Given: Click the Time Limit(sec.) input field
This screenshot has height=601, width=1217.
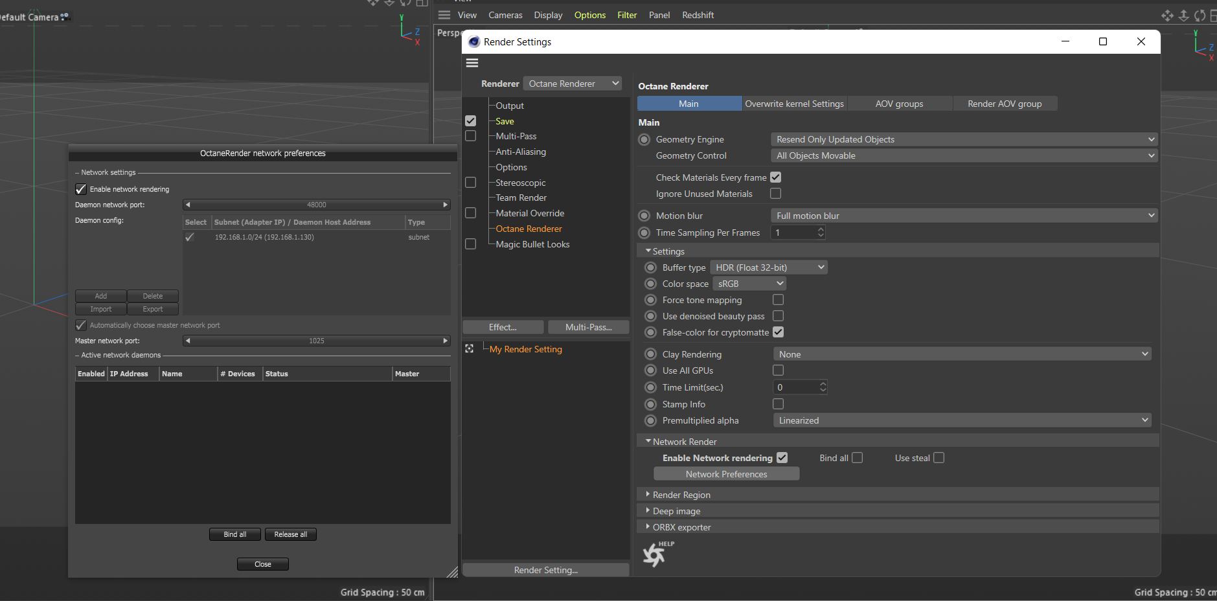Looking at the screenshot, I should coord(796,387).
